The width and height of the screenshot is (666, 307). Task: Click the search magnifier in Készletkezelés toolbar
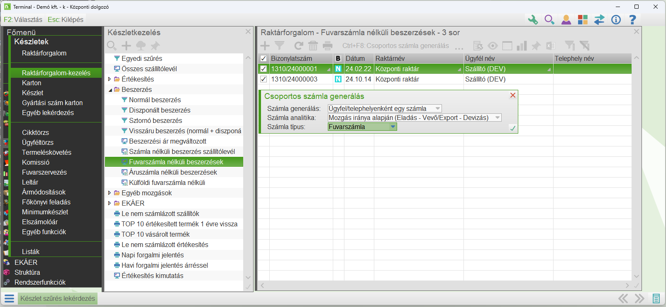[x=112, y=46]
